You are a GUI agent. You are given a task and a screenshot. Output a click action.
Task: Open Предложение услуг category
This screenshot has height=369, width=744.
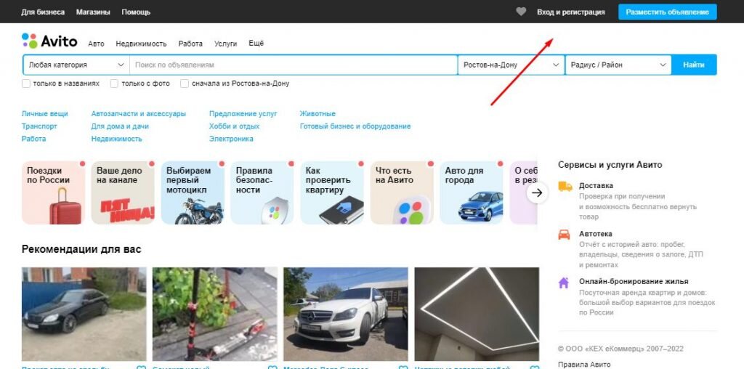(x=243, y=114)
